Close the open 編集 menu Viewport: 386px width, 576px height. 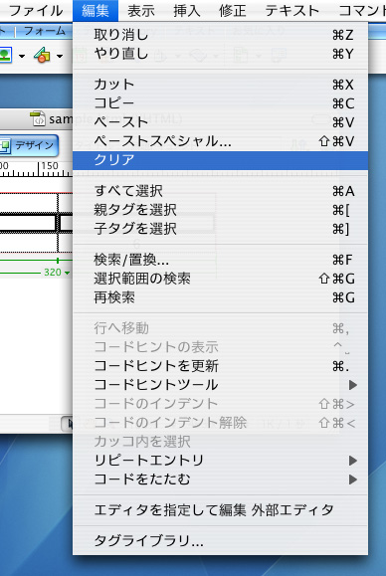point(96,11)
